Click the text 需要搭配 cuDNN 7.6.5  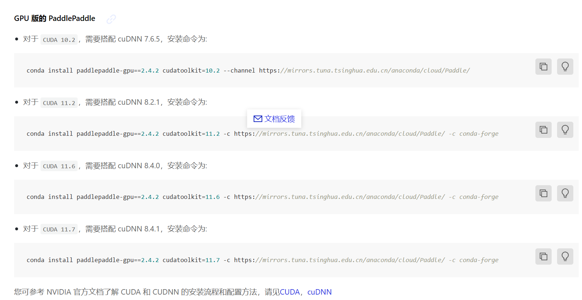coord(122,39)
